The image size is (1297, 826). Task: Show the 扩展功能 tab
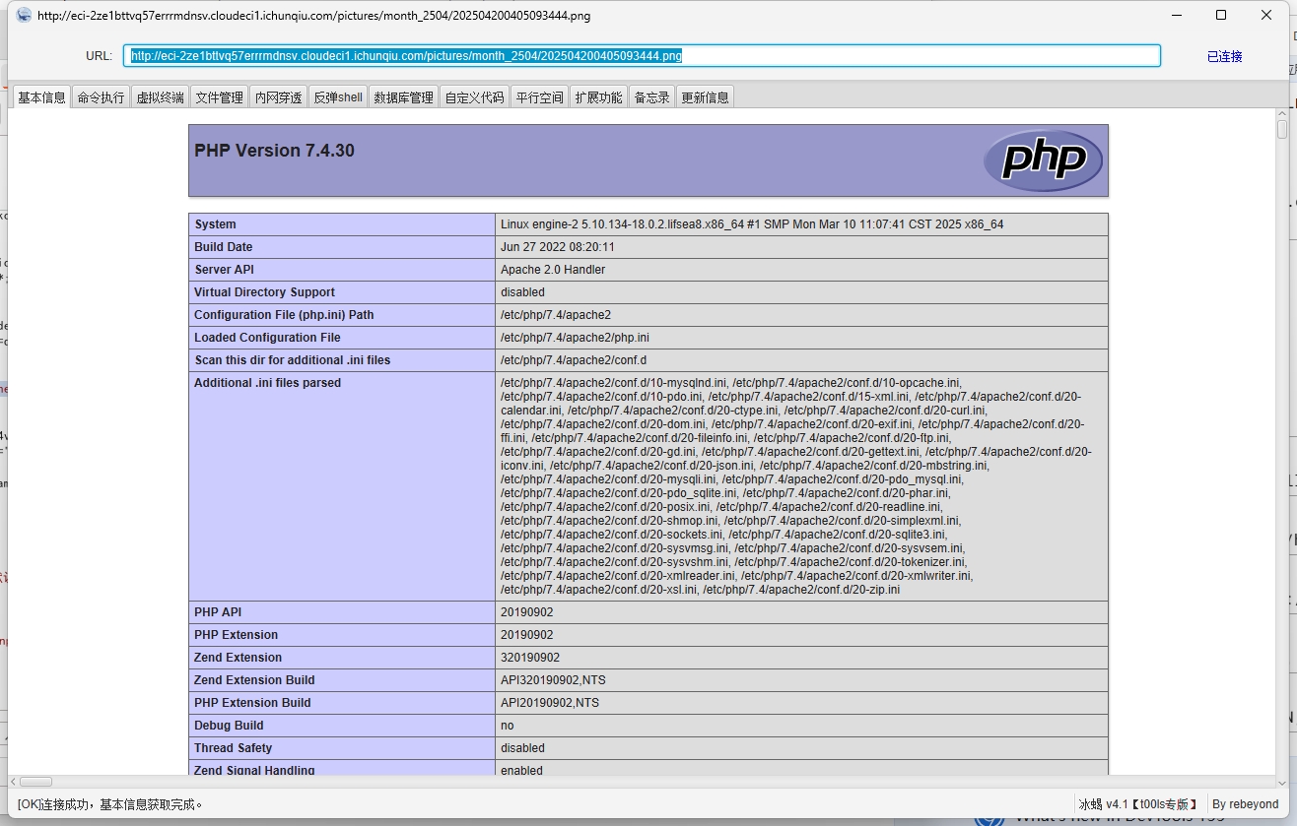click(598, 97)
